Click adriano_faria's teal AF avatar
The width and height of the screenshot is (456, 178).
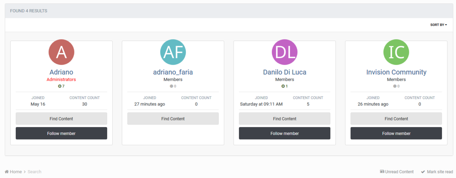point(173,52)
